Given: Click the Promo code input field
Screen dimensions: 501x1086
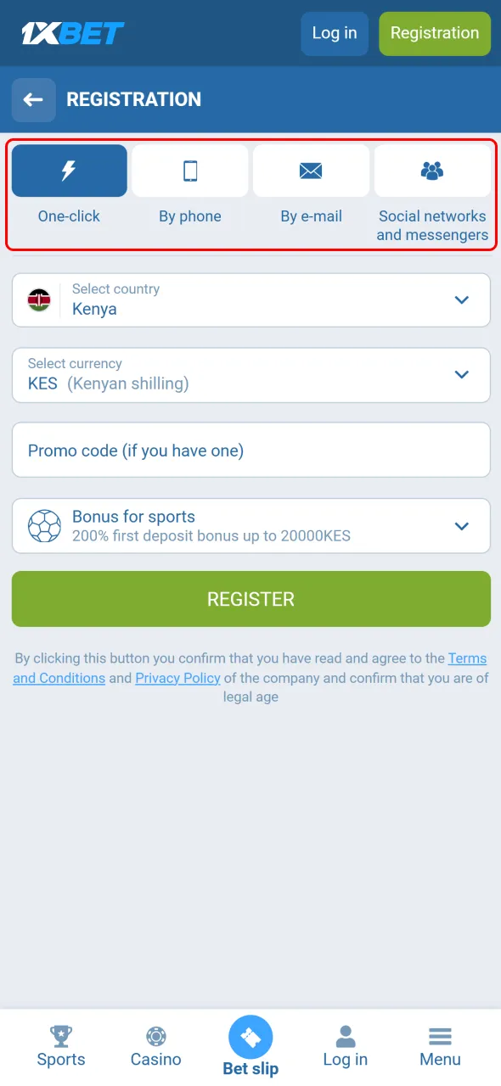Looking at the screenshot, I should (x=250, y=450).
